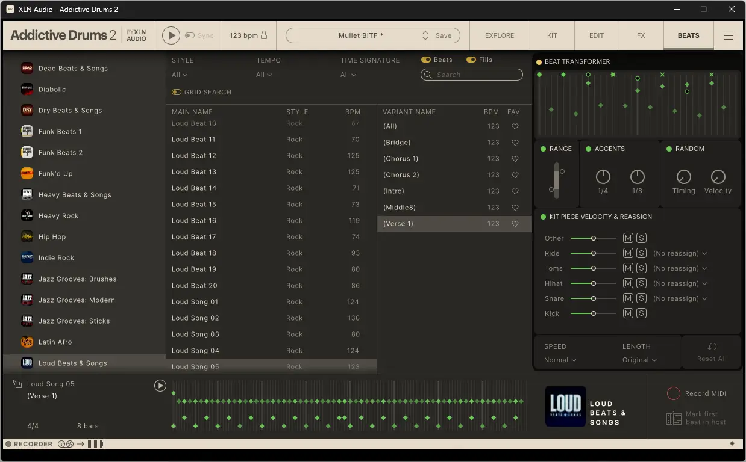
Task: Solo the Kick kit piece
Action: [641, 313]
